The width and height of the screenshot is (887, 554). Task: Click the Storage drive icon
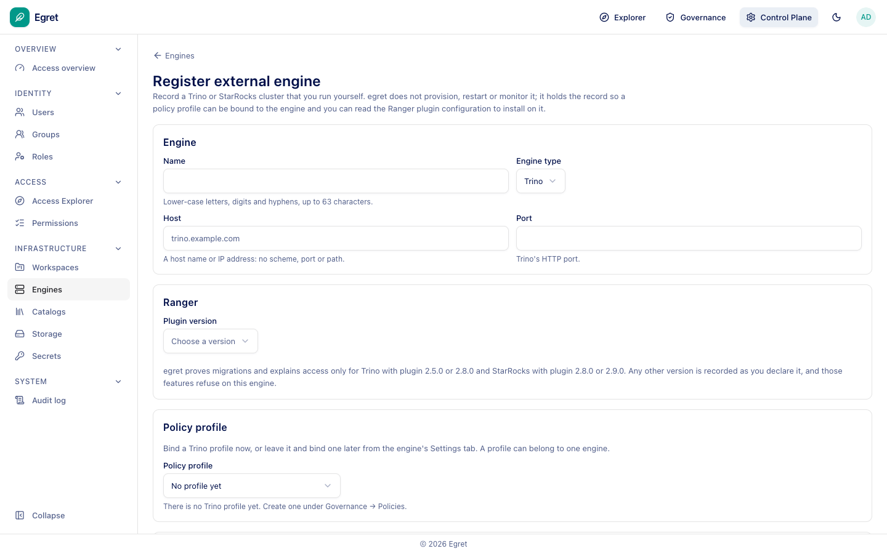pos(20,334)
